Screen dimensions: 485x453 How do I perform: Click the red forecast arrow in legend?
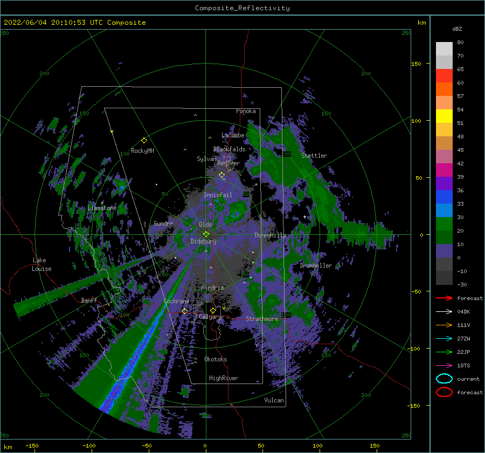pos(444,298)
